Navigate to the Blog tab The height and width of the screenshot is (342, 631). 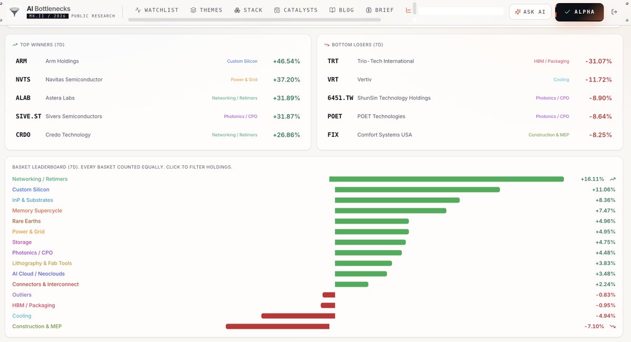(342, 10)
